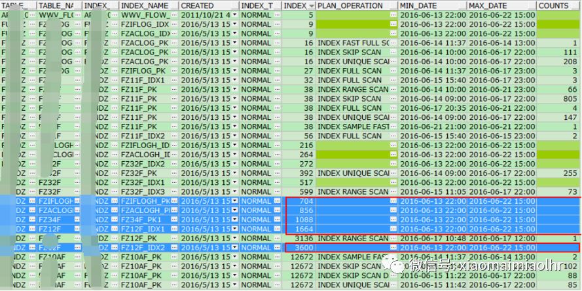
Task: Sort by the COUNTS column header
Action: (559, 6)
